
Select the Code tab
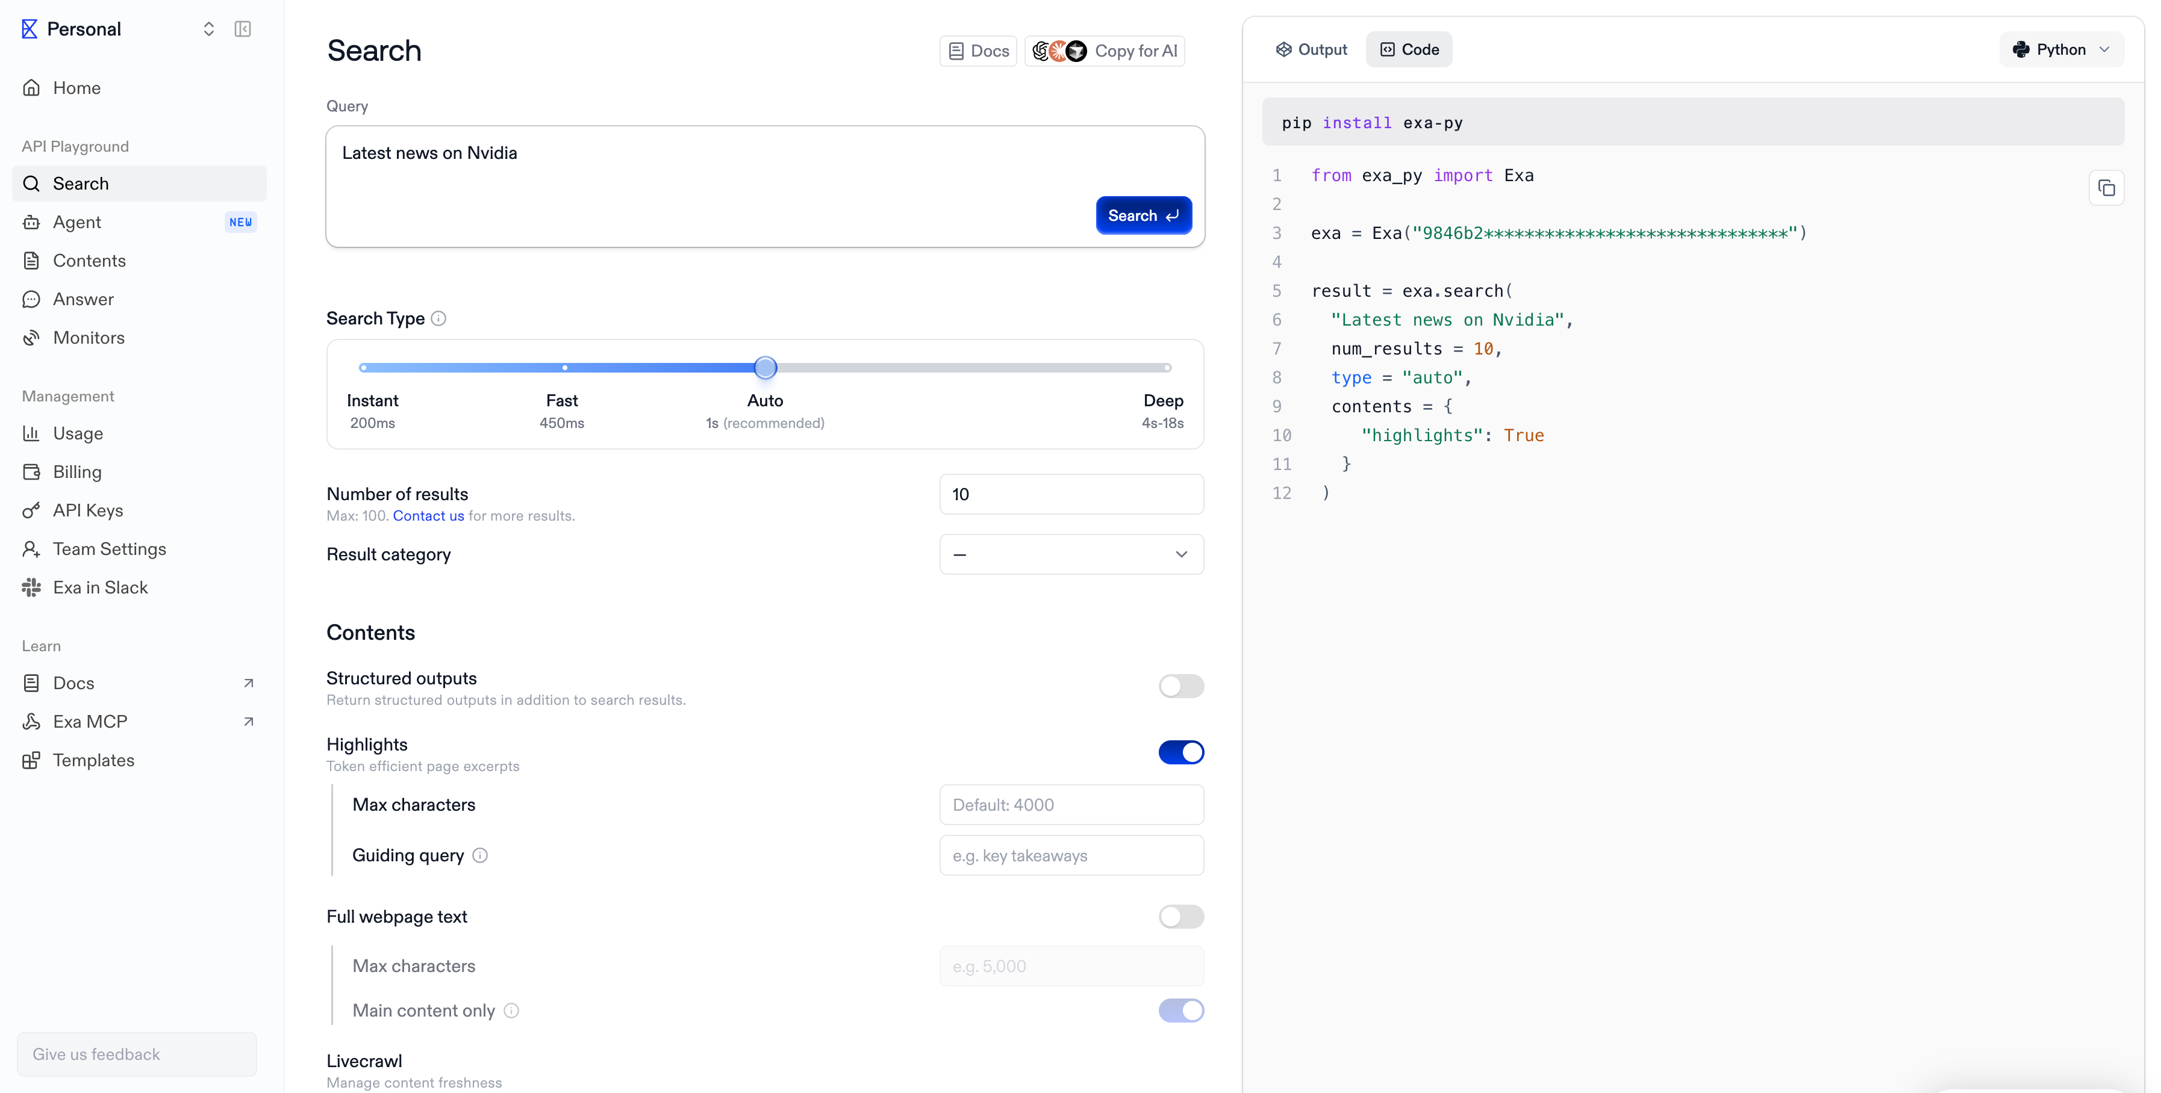tap(1409, 49)
